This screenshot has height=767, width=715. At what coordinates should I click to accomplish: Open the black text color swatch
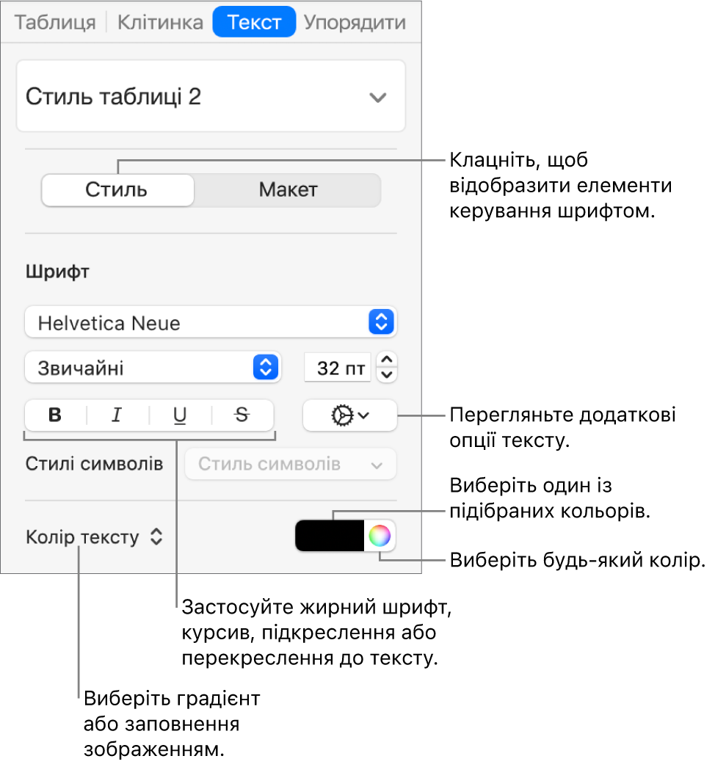point(330,536)
